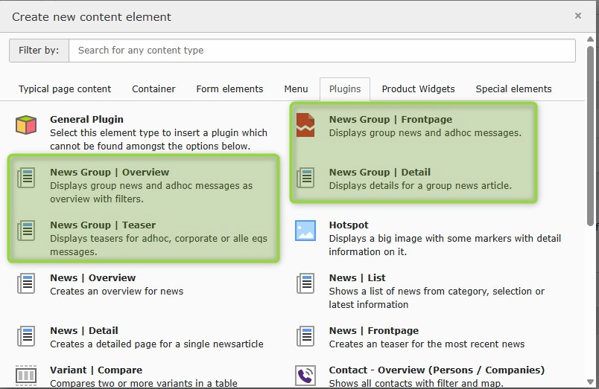Click the Variant Compare table icon
599x389 pixels.
coord(26,375)
